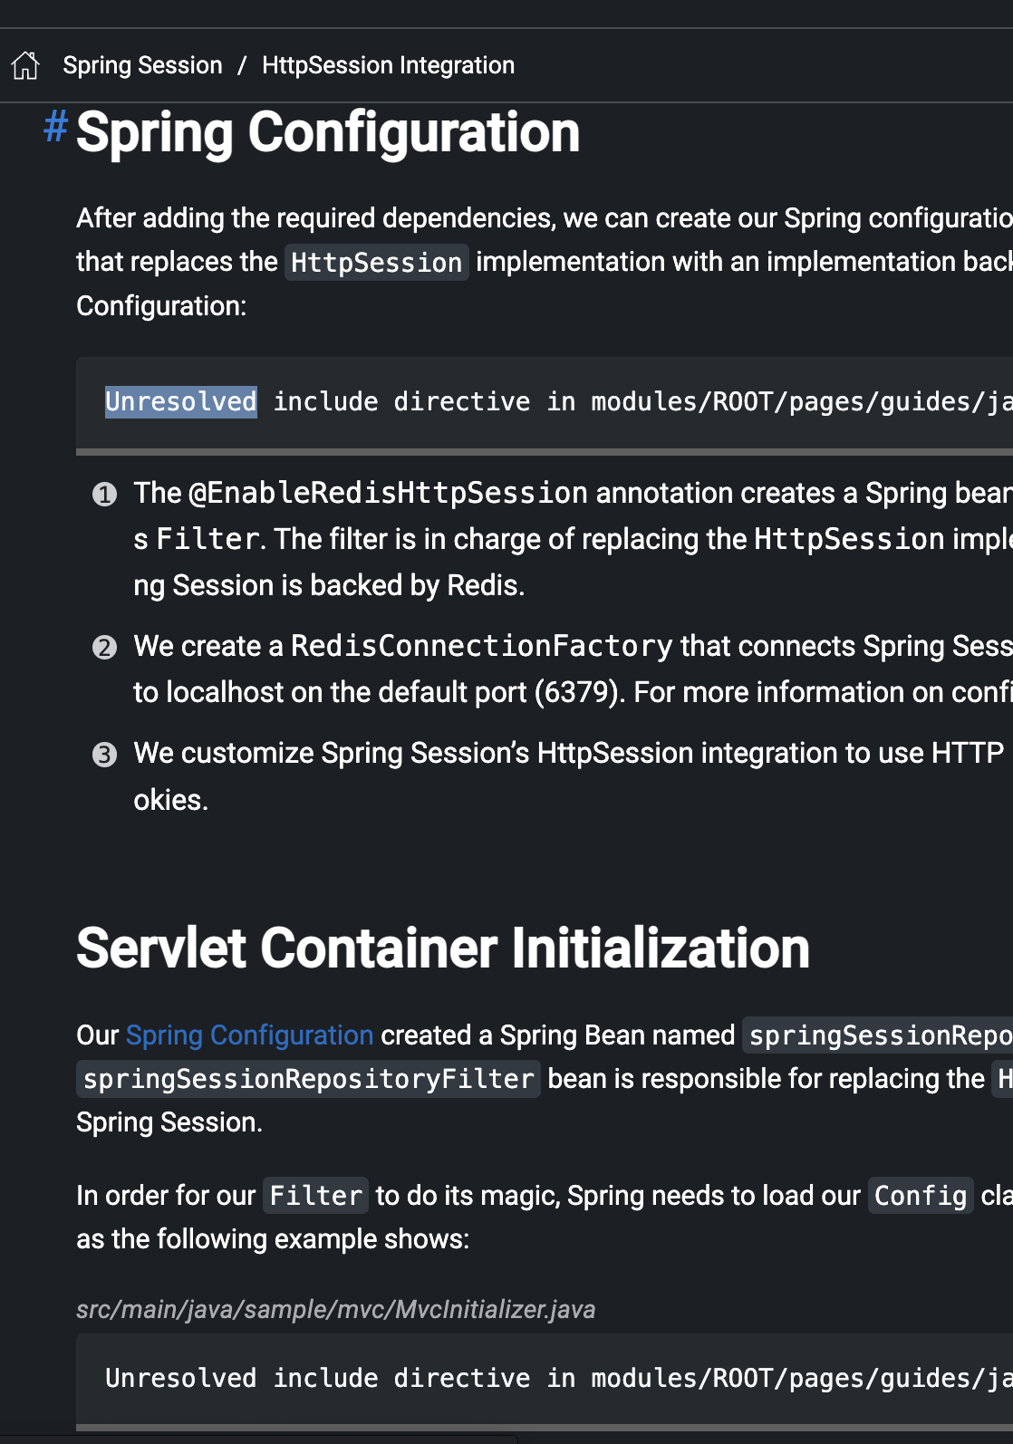The width and height of the screenshot is (1013, 1444).
Task: Click the MvcInitializer.java file path caption
Action: (336, 1308)
